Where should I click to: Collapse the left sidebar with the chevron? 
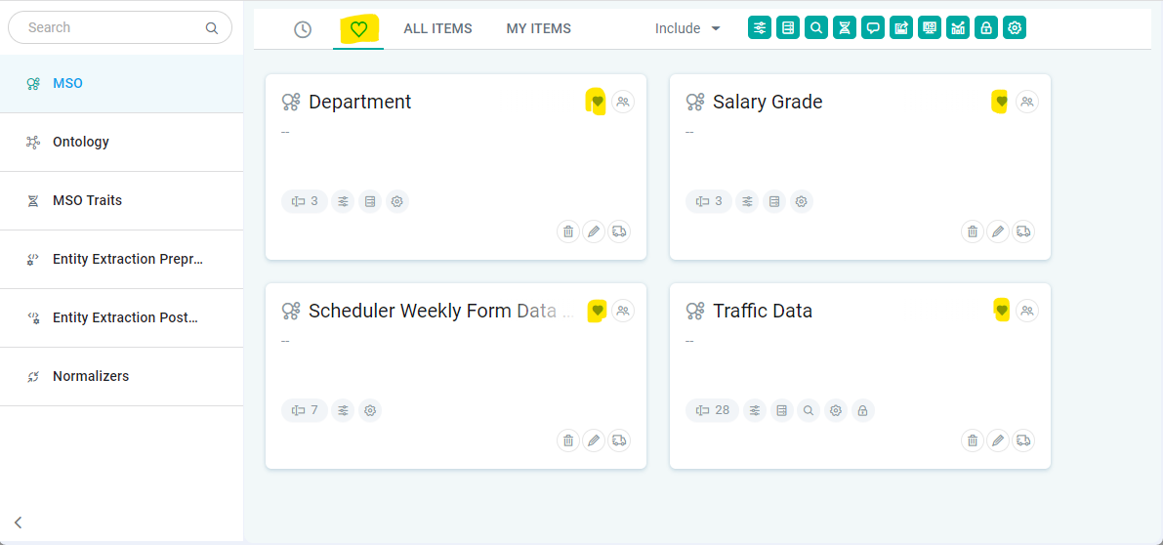click(x=19, y=523)
